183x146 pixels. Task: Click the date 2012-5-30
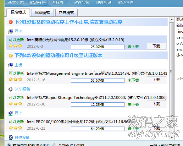click(36, 104)
